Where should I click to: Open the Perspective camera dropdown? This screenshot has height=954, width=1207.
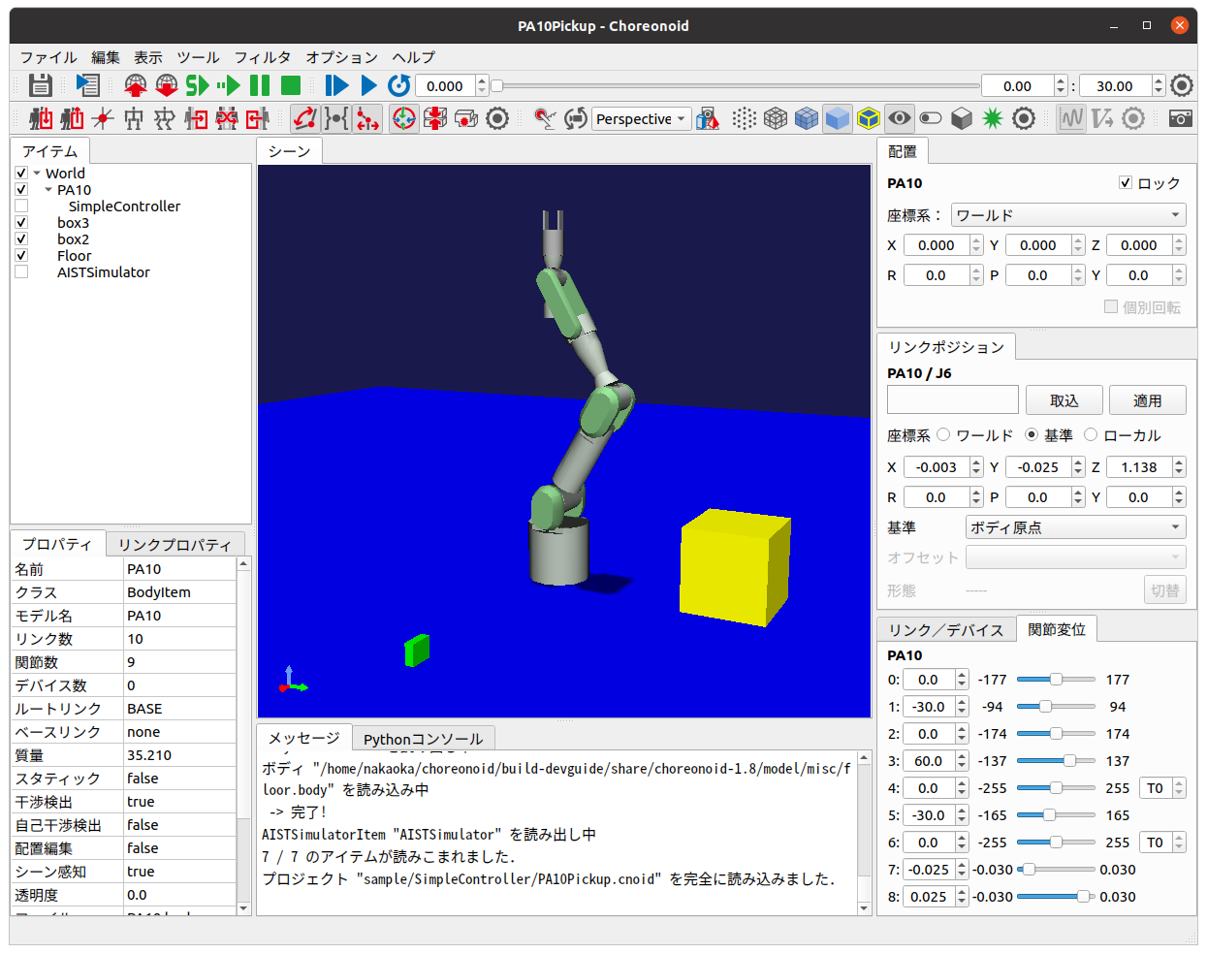click(641, 118)
